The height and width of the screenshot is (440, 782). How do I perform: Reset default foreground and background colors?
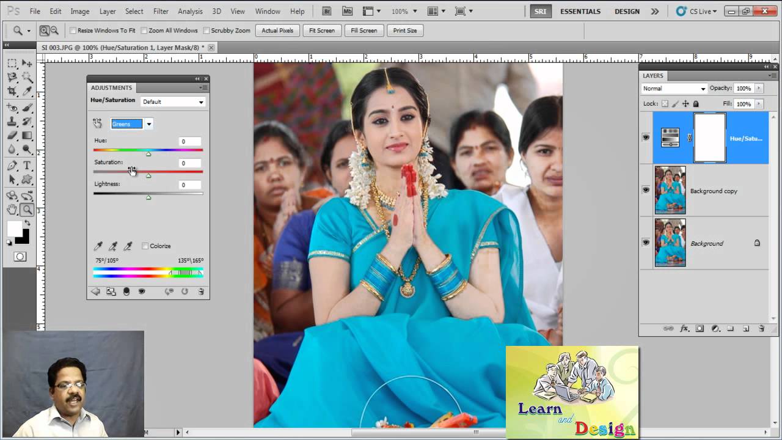coord(9,243)
